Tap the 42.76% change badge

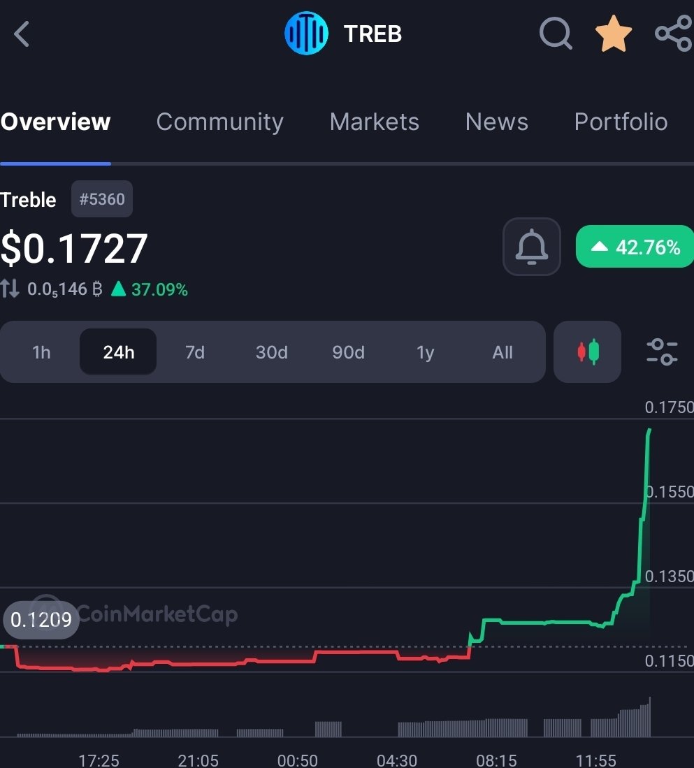pyautogui.click(x=635, y=247)
